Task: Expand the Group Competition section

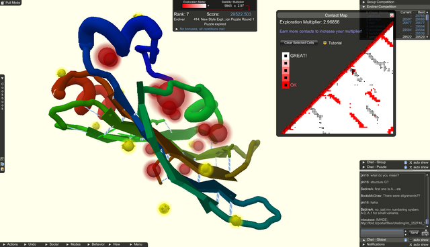Action: pyautogui.click(x=364, y=2)
